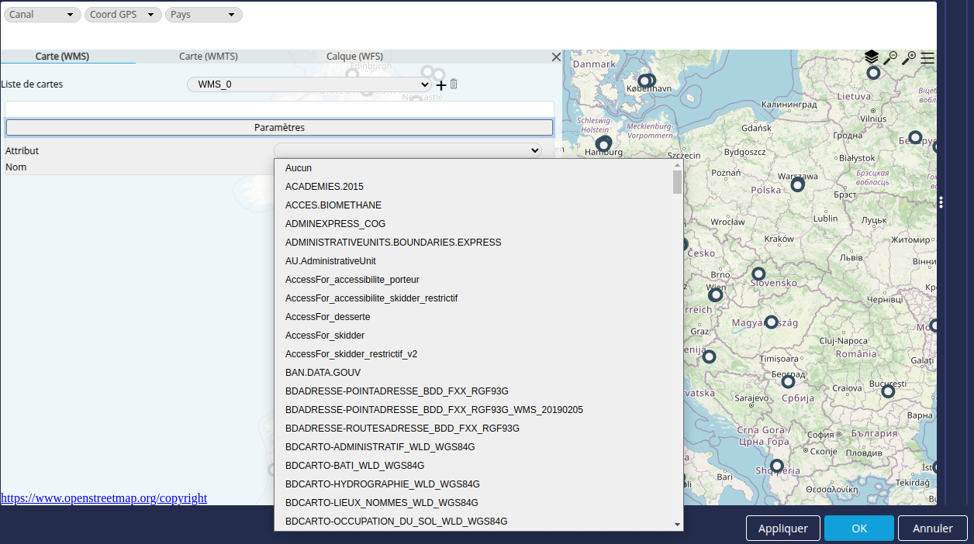Image resolution: width=974 pixels, height=544 pixels.
Task: Zoom in with the plus magnifier
Action: point(909,57)
